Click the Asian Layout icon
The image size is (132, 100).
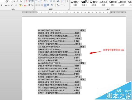click(x=58, y=1)
